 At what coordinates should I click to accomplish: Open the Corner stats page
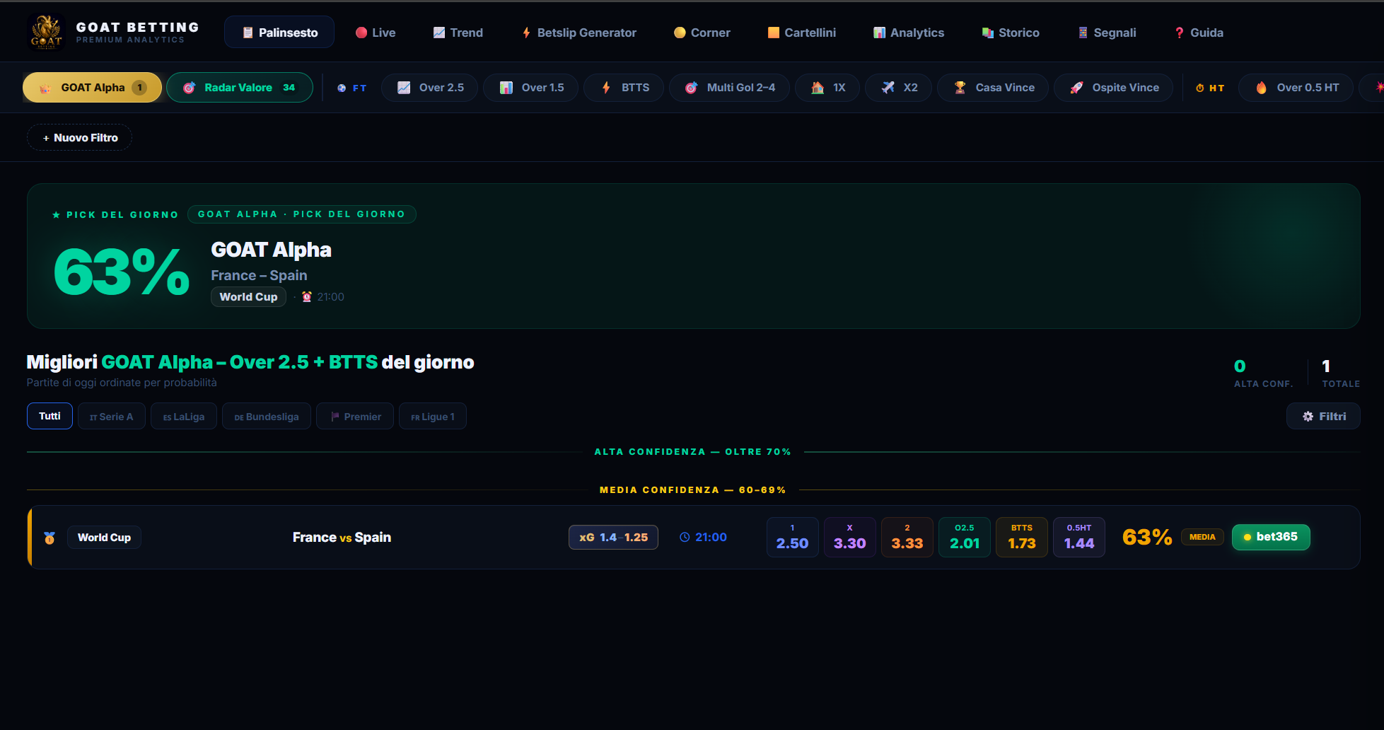[x=702, y=33]
